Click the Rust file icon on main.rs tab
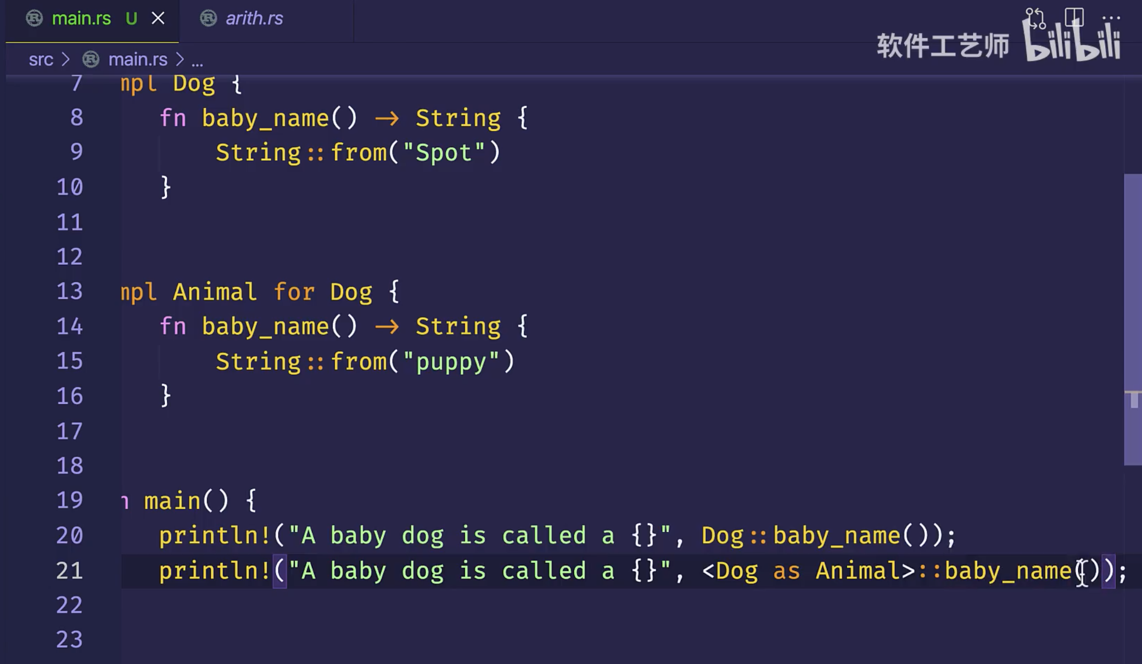This screenshot has width=1142, height=664. click(x=34, y=19)
